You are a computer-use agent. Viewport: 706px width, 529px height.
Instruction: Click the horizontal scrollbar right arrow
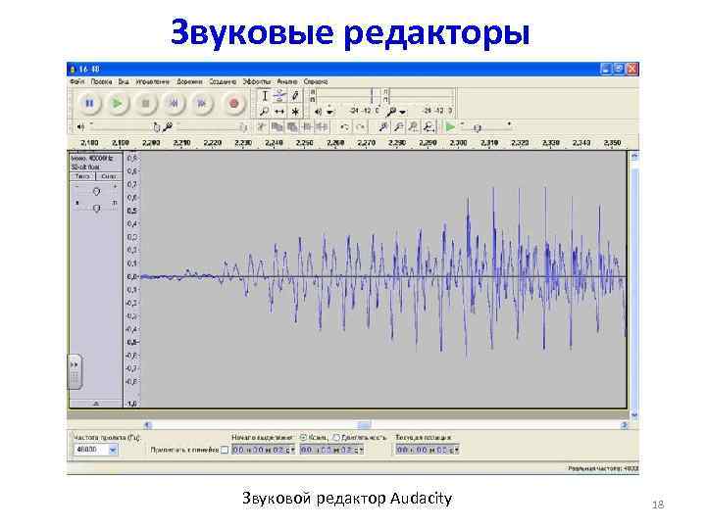tap(625, 425)
